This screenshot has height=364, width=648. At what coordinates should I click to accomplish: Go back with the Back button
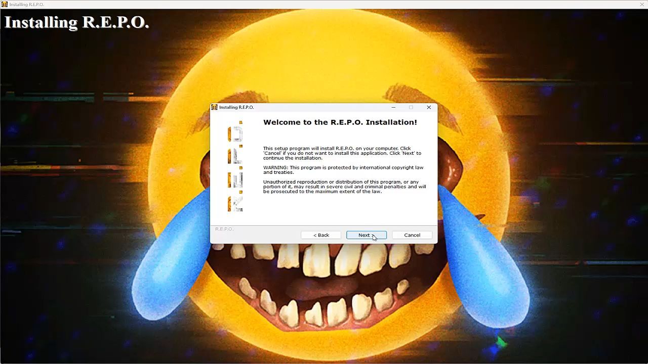pos(321,235)
